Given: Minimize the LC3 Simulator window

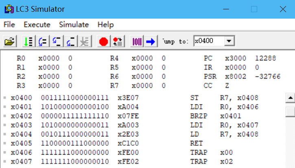Looking at the screenshot, I should click(x=226, y=9).
